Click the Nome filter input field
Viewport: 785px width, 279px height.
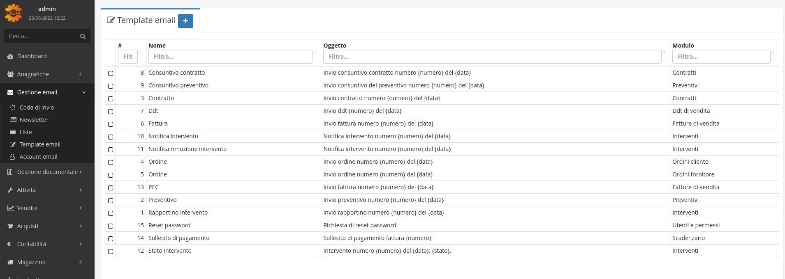(230, 57)
